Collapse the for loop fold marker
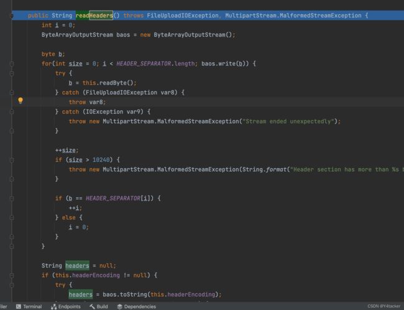 pos(12,63)
